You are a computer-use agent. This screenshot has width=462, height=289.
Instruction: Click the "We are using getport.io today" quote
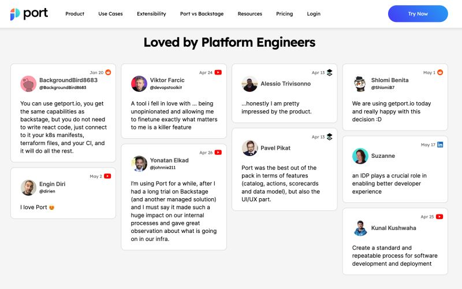click(392, 112)
